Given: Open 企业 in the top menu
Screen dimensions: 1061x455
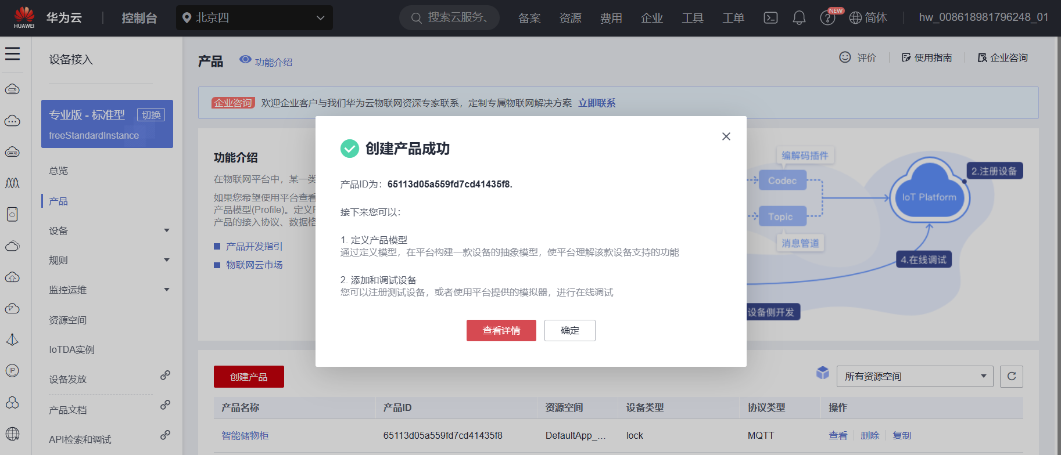Looking at the screenshot, I should [x=651, y=18].
